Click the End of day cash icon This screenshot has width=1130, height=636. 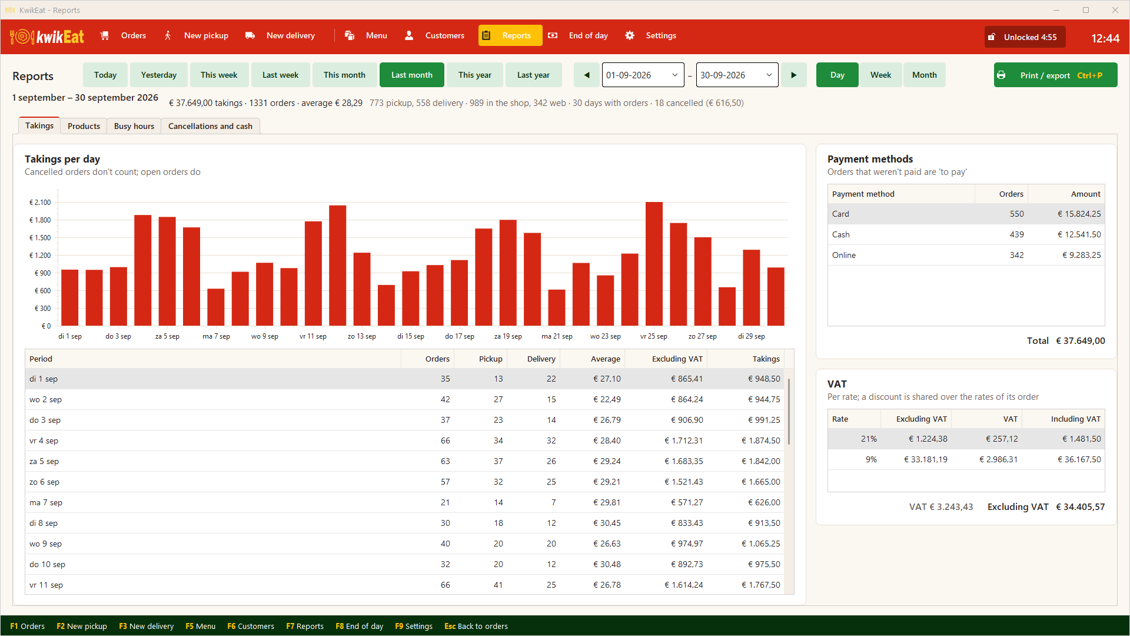553,35
